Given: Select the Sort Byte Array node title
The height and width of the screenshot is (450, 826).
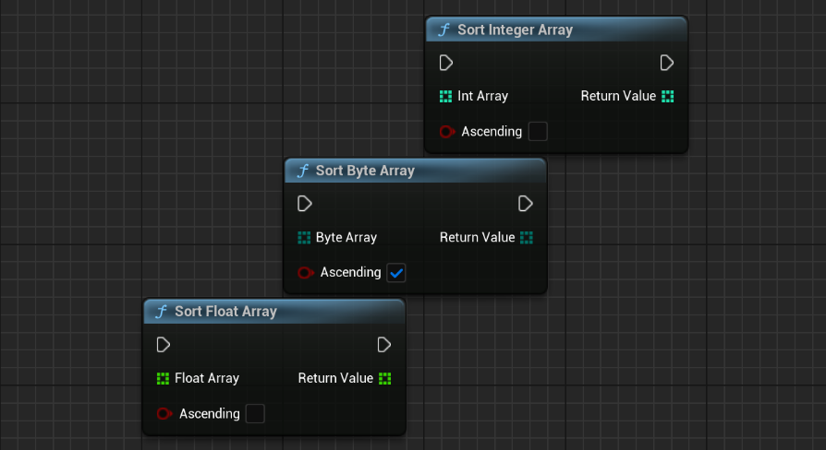Looking at the screenshot, I should [x=365, y=171].
